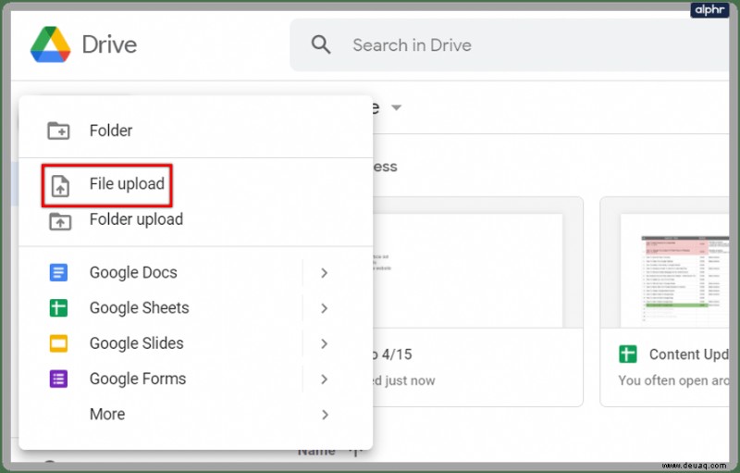Image resolution: width=740 pixels, height=473 pixels.
Task: Click the Search in Drive field
Action: 510,45
